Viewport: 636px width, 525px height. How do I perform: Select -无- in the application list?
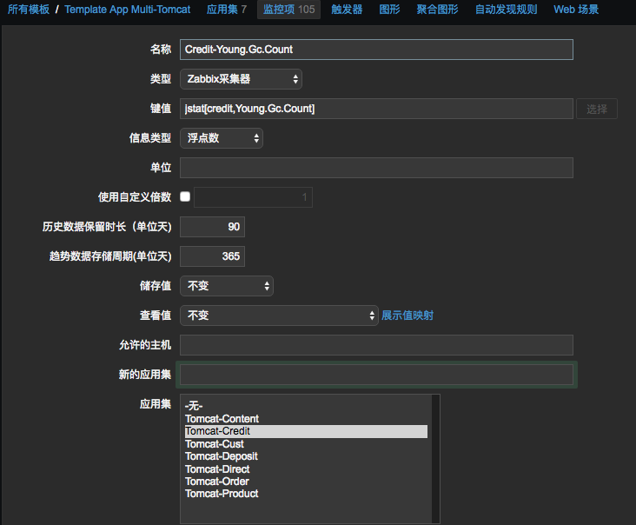pyautogui.click(x=306, y=406)
